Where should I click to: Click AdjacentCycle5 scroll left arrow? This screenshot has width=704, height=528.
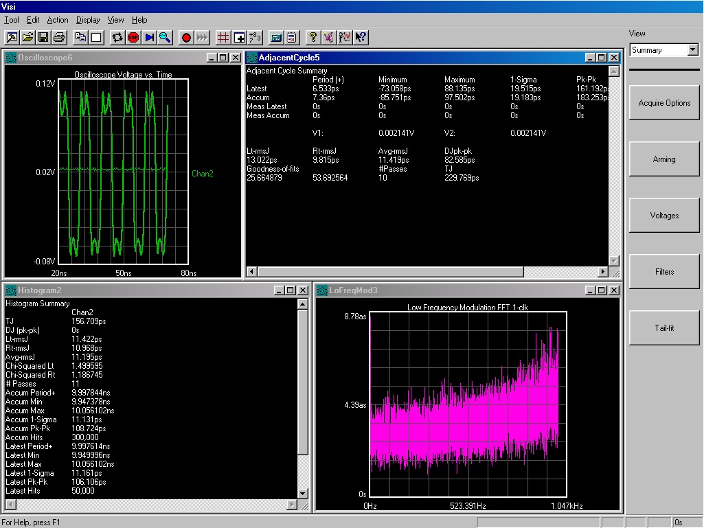coord(252,272)
